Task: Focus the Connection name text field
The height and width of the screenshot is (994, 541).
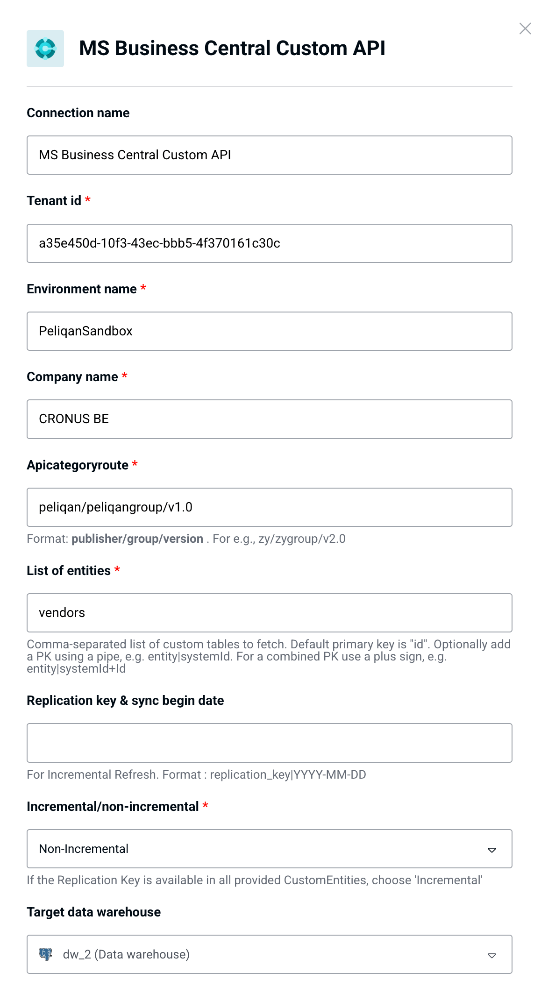Action: 270,155
